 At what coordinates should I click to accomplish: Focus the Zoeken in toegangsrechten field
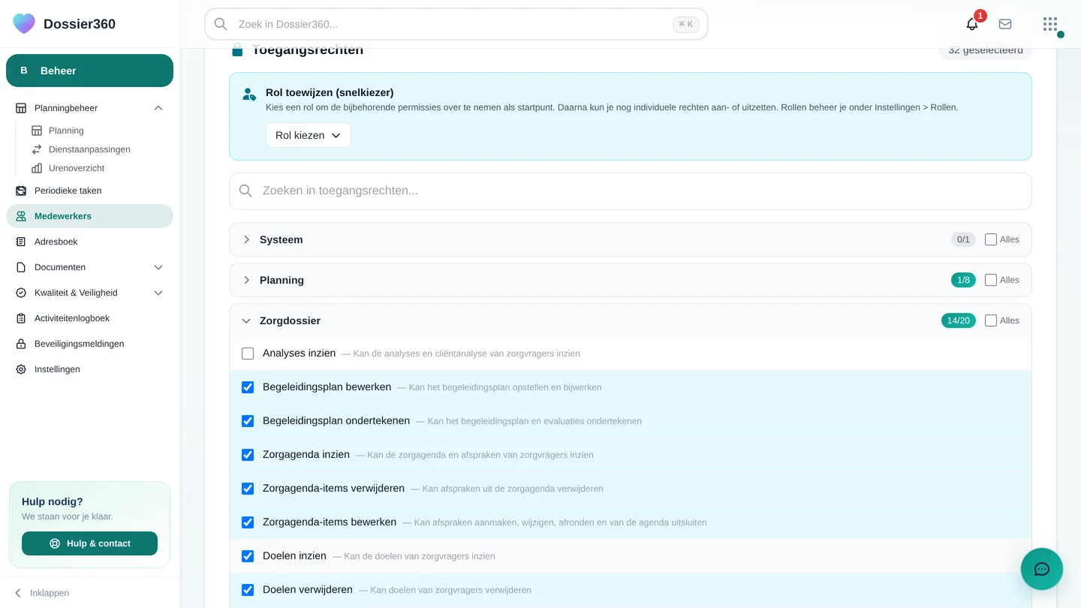tap(630, 191)
